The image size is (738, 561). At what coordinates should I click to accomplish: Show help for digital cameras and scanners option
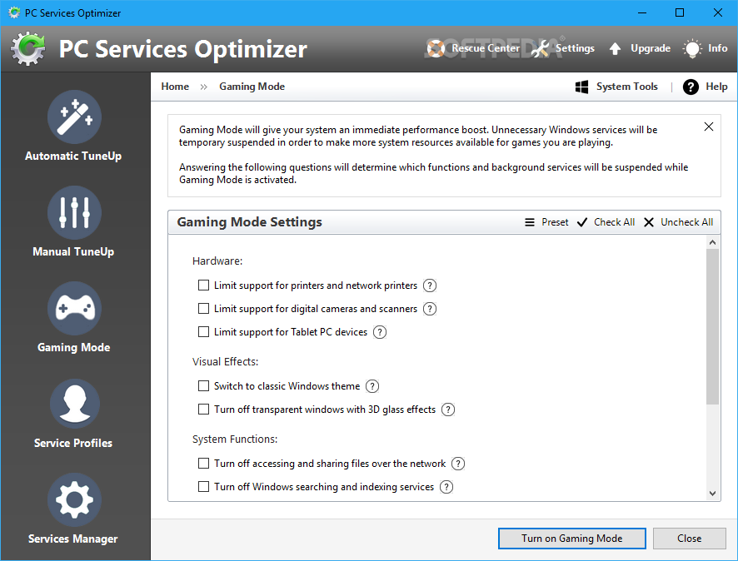pyautogui.click(x=429, y=309)
